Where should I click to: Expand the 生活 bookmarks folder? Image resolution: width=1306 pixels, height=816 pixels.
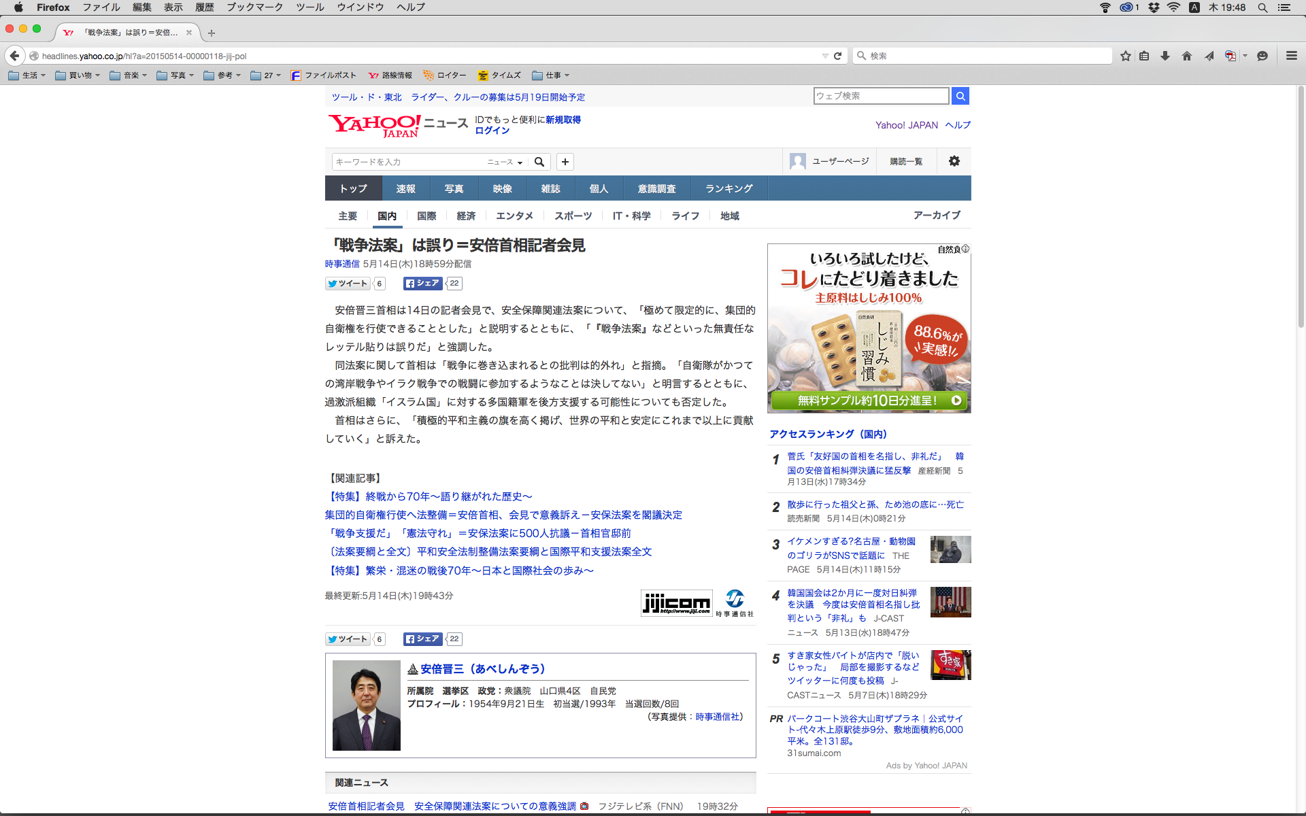click(27, 75)
